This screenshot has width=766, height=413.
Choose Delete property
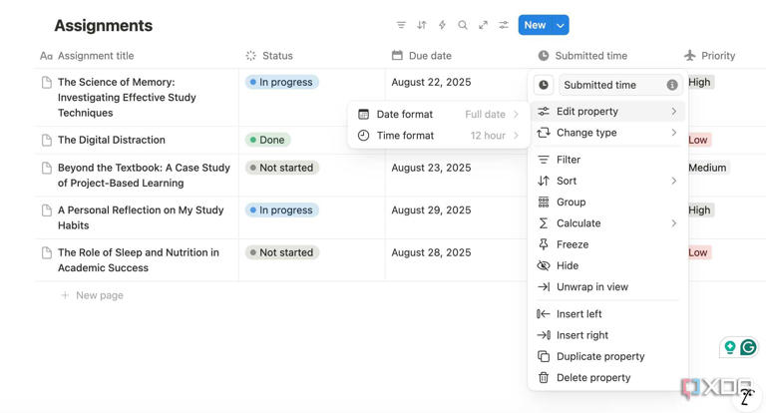point(607,378)
